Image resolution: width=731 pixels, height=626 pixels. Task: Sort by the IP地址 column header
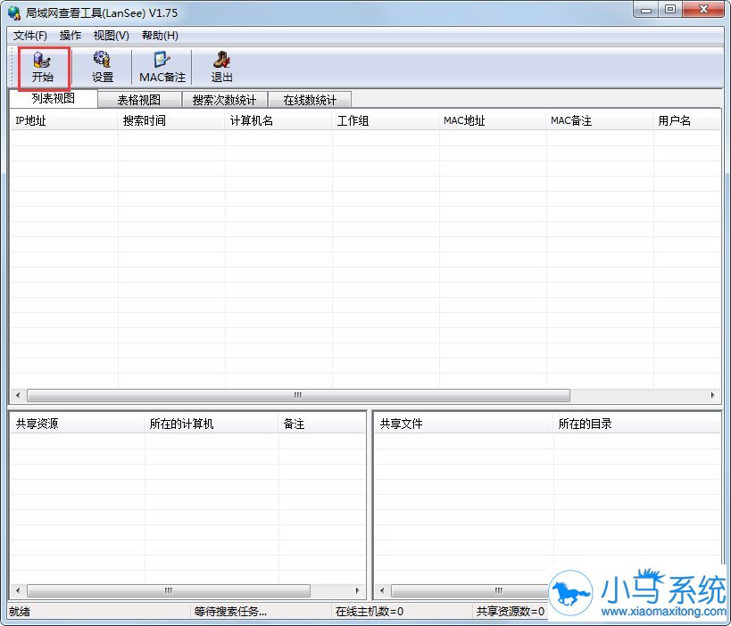pos(64,120)
